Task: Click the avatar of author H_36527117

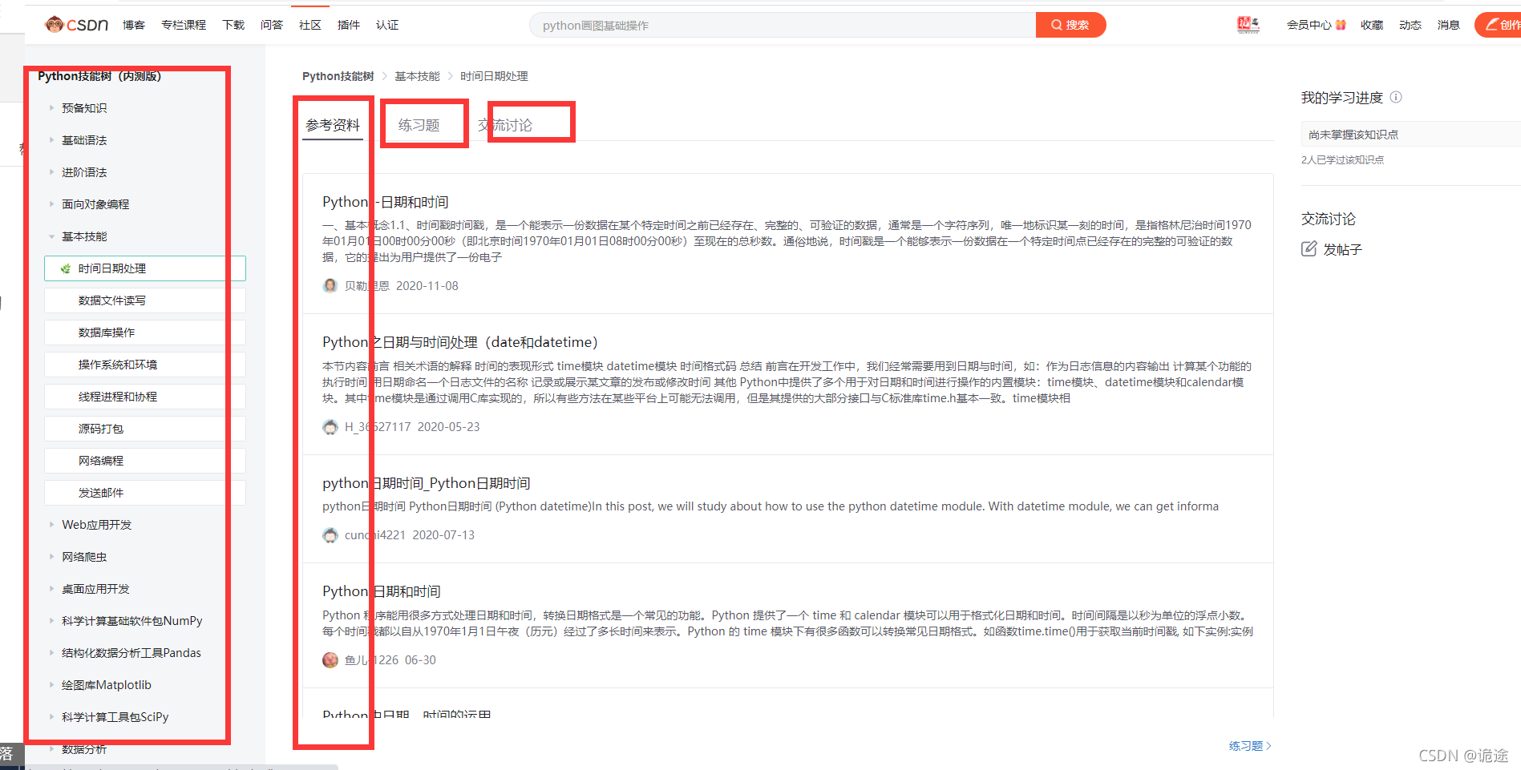Action: 330,427
